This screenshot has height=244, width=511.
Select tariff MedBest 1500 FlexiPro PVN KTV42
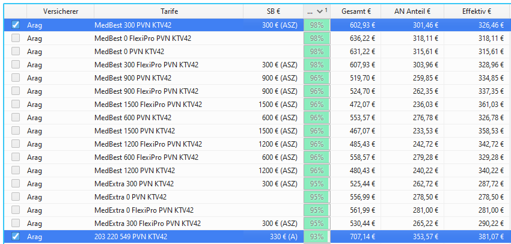(x=148, y=104)
